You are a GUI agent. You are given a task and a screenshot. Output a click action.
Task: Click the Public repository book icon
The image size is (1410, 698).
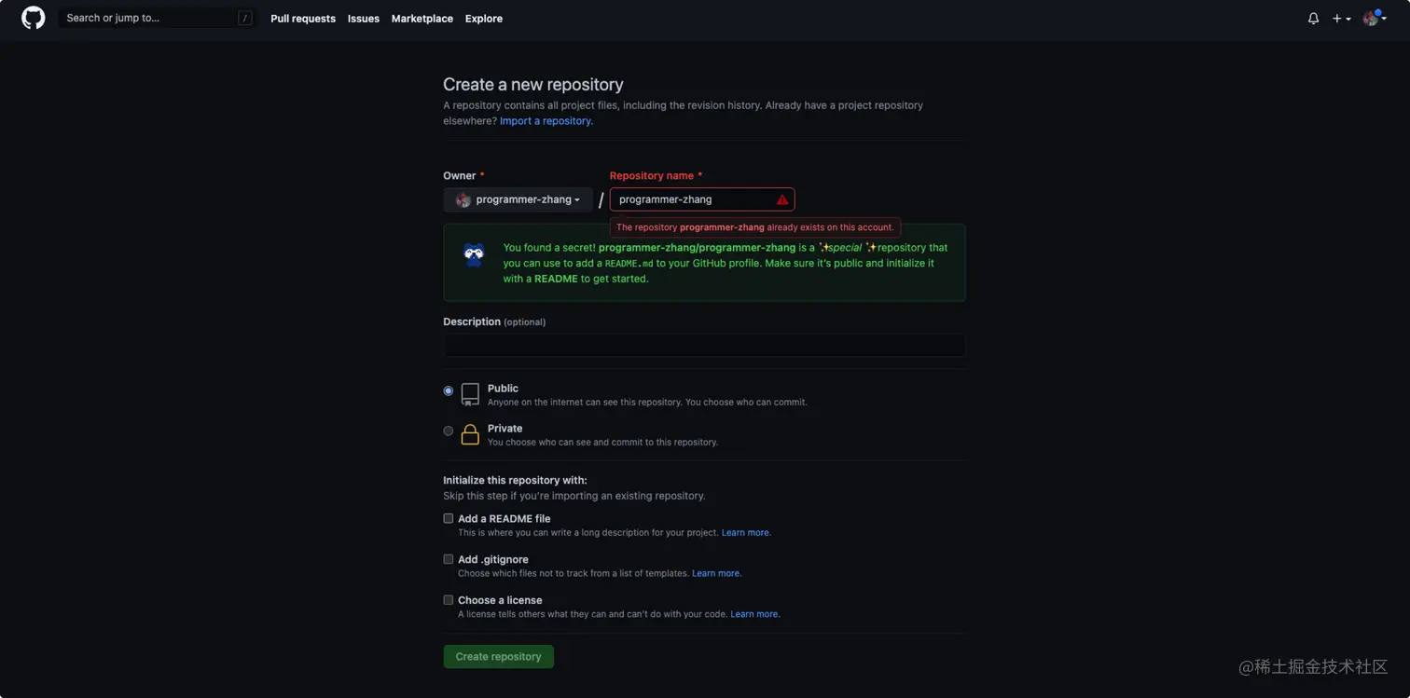pos(470,394)
